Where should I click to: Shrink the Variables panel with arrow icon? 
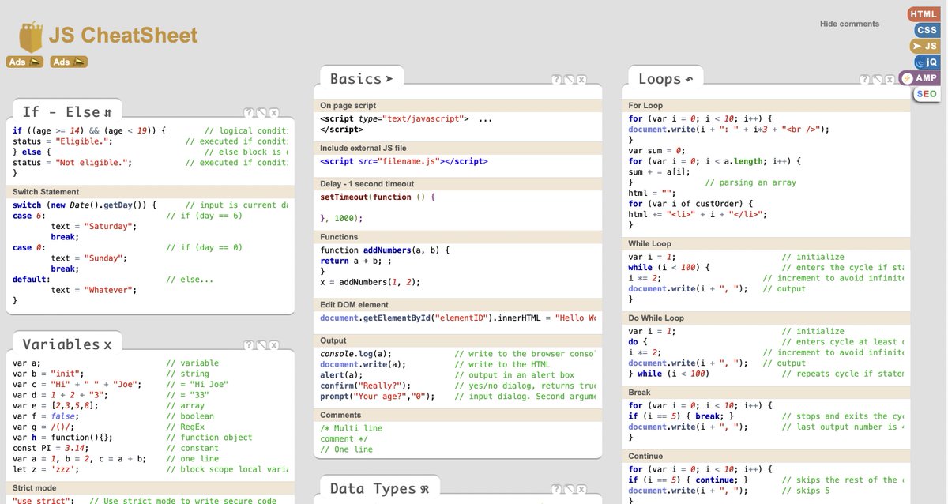pyautogui.click(x=261, y=345)
